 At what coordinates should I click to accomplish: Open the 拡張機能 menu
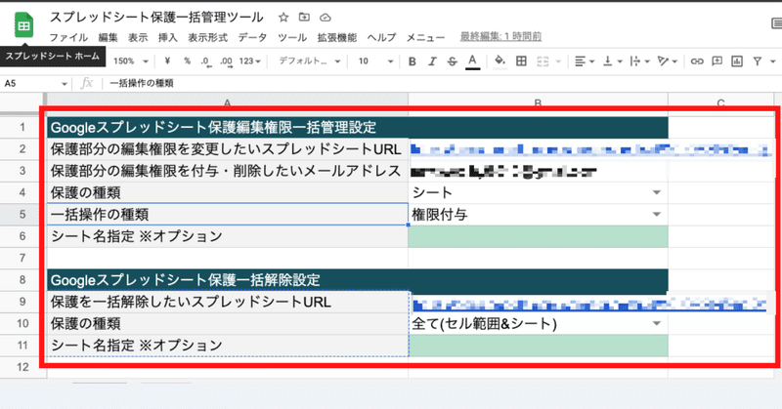point(337,37)
